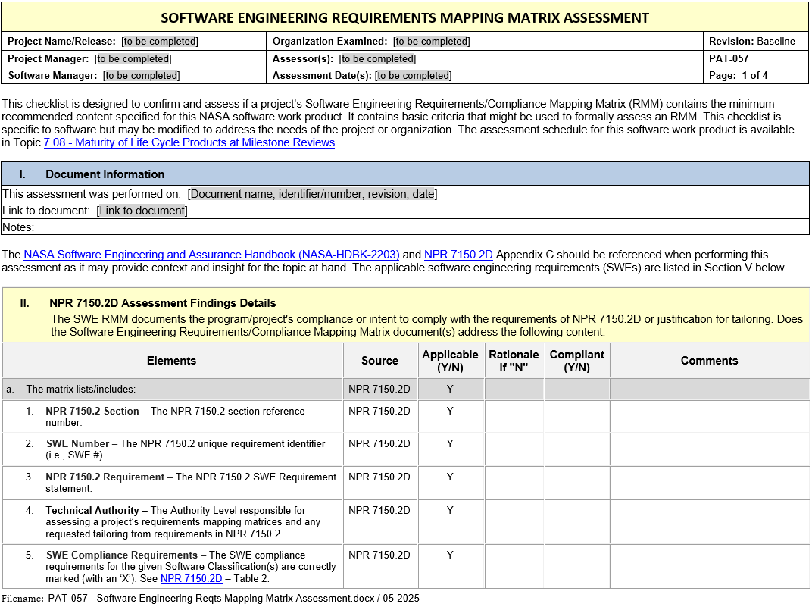This screenshot has height=604, width=812.
Task: Click Comments cell for Technical Authority row
Action: [x=709, y=521]
